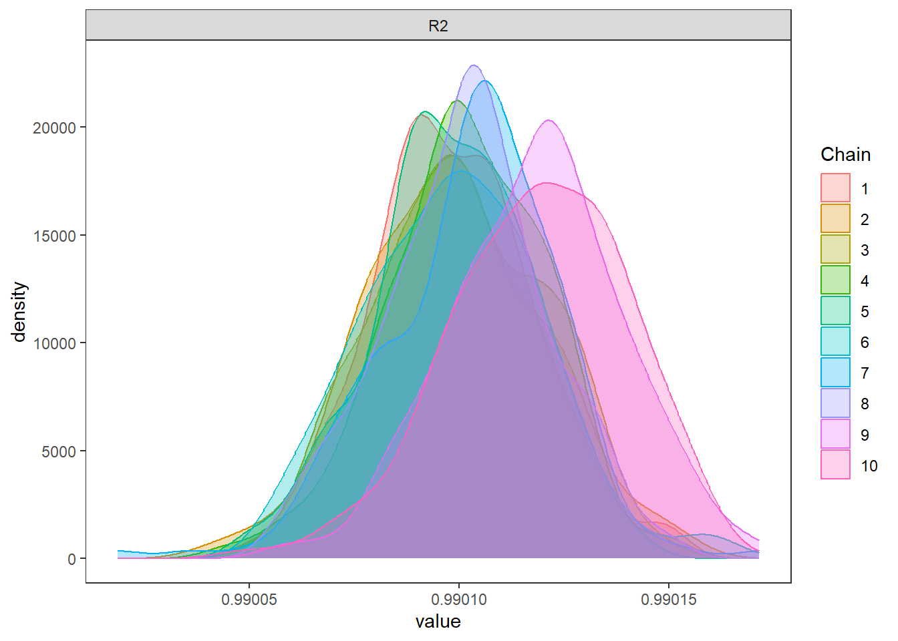898x641 pixels.
Task: Click the "Chain" legend title
Action: click(845, 155)
